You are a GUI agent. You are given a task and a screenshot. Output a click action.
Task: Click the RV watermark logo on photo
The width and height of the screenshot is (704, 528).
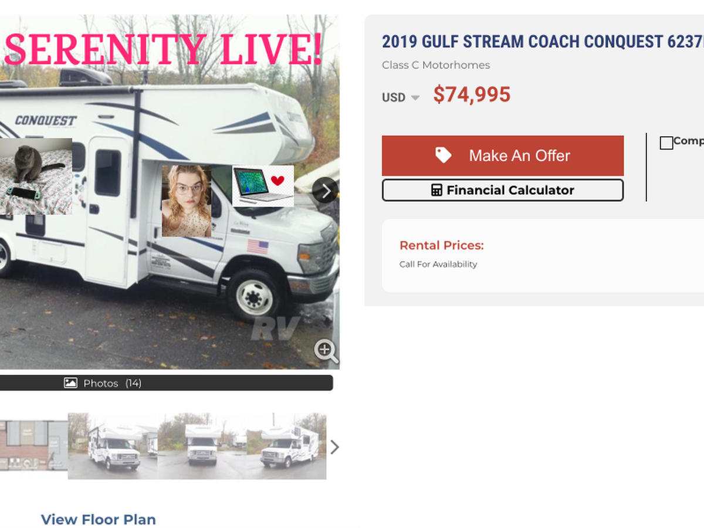(276, 329)
